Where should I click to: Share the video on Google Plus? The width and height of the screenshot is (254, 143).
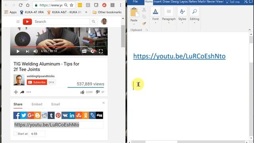[31, 115]
